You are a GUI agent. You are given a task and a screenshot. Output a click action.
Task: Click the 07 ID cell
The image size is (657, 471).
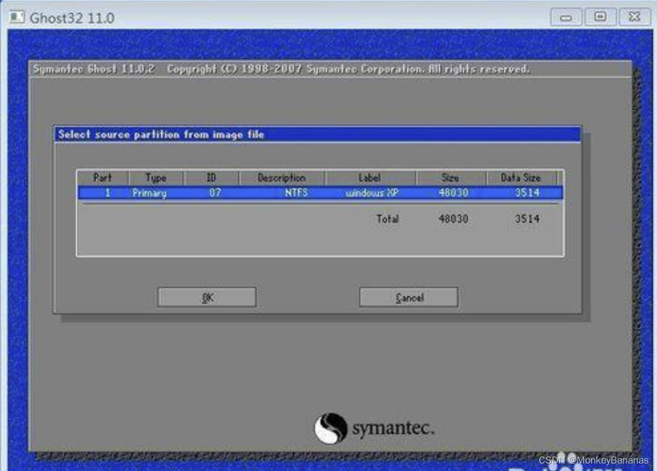214,193
